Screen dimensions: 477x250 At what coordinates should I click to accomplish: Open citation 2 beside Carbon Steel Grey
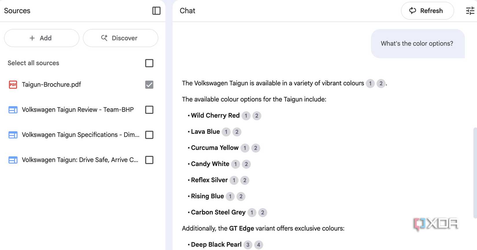pyautogui.click(x=262, y=212)
